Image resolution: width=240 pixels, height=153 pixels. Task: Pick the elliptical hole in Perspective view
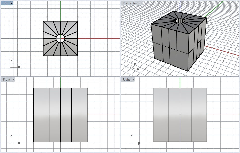click(180, 21)
